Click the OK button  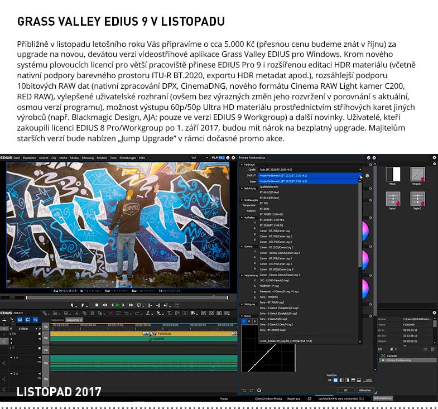point(345,390)
